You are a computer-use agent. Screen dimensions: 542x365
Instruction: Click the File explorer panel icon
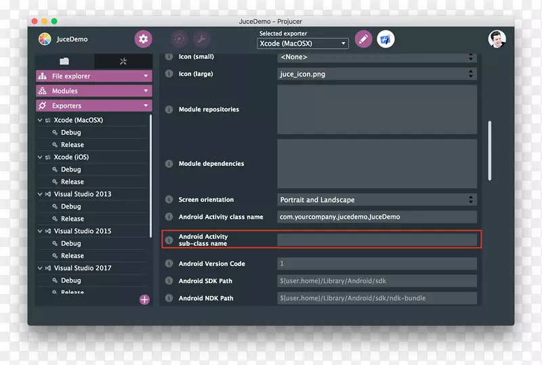pos(43,76)
